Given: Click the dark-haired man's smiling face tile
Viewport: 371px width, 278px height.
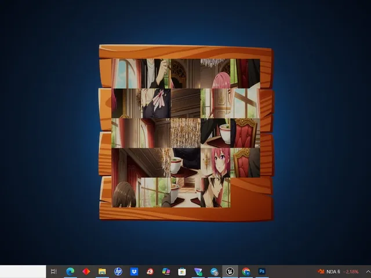Looking at the screenshot, I should pyautogui.click(x=215, y=192).
